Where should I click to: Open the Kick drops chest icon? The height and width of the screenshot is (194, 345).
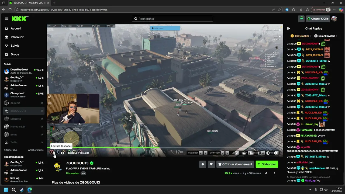(x=301, y=19)
